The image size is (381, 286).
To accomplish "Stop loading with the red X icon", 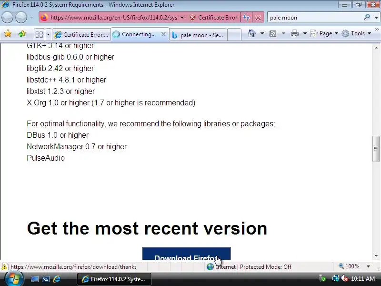I will pyautogui.click(x=258, y=18).
